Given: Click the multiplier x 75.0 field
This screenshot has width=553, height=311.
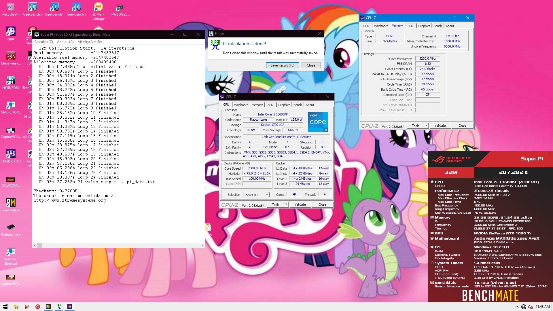Looking at the screenshot, I should point(257,174).
